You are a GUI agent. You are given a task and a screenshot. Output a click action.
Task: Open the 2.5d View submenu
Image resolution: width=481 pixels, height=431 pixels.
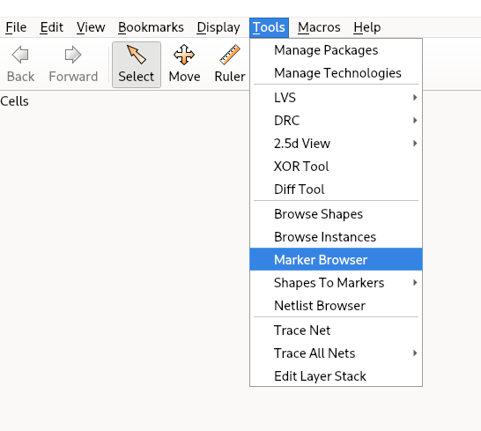coord(336,144)
